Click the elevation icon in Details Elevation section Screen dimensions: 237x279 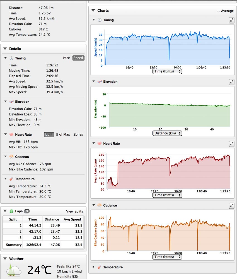click(x=11, y=102)
